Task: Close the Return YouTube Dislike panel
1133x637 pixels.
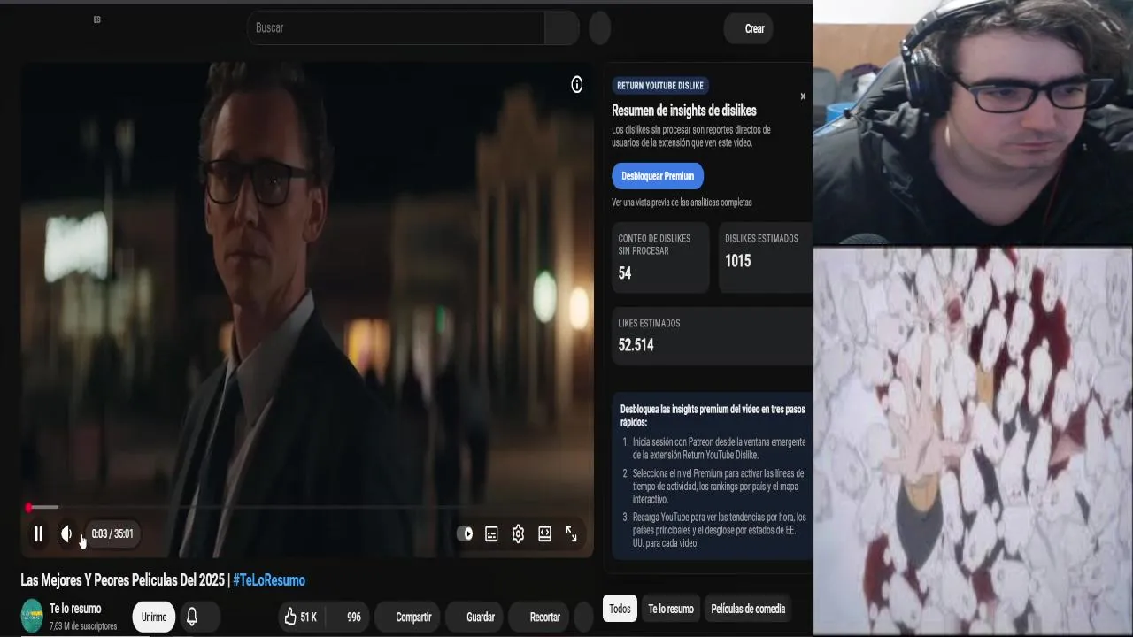Action: [803, 96]
